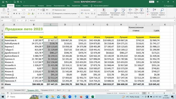Toggle Переносить текст wrap text
This screenshot has width=176, height=99.
(x=59, y=10)
